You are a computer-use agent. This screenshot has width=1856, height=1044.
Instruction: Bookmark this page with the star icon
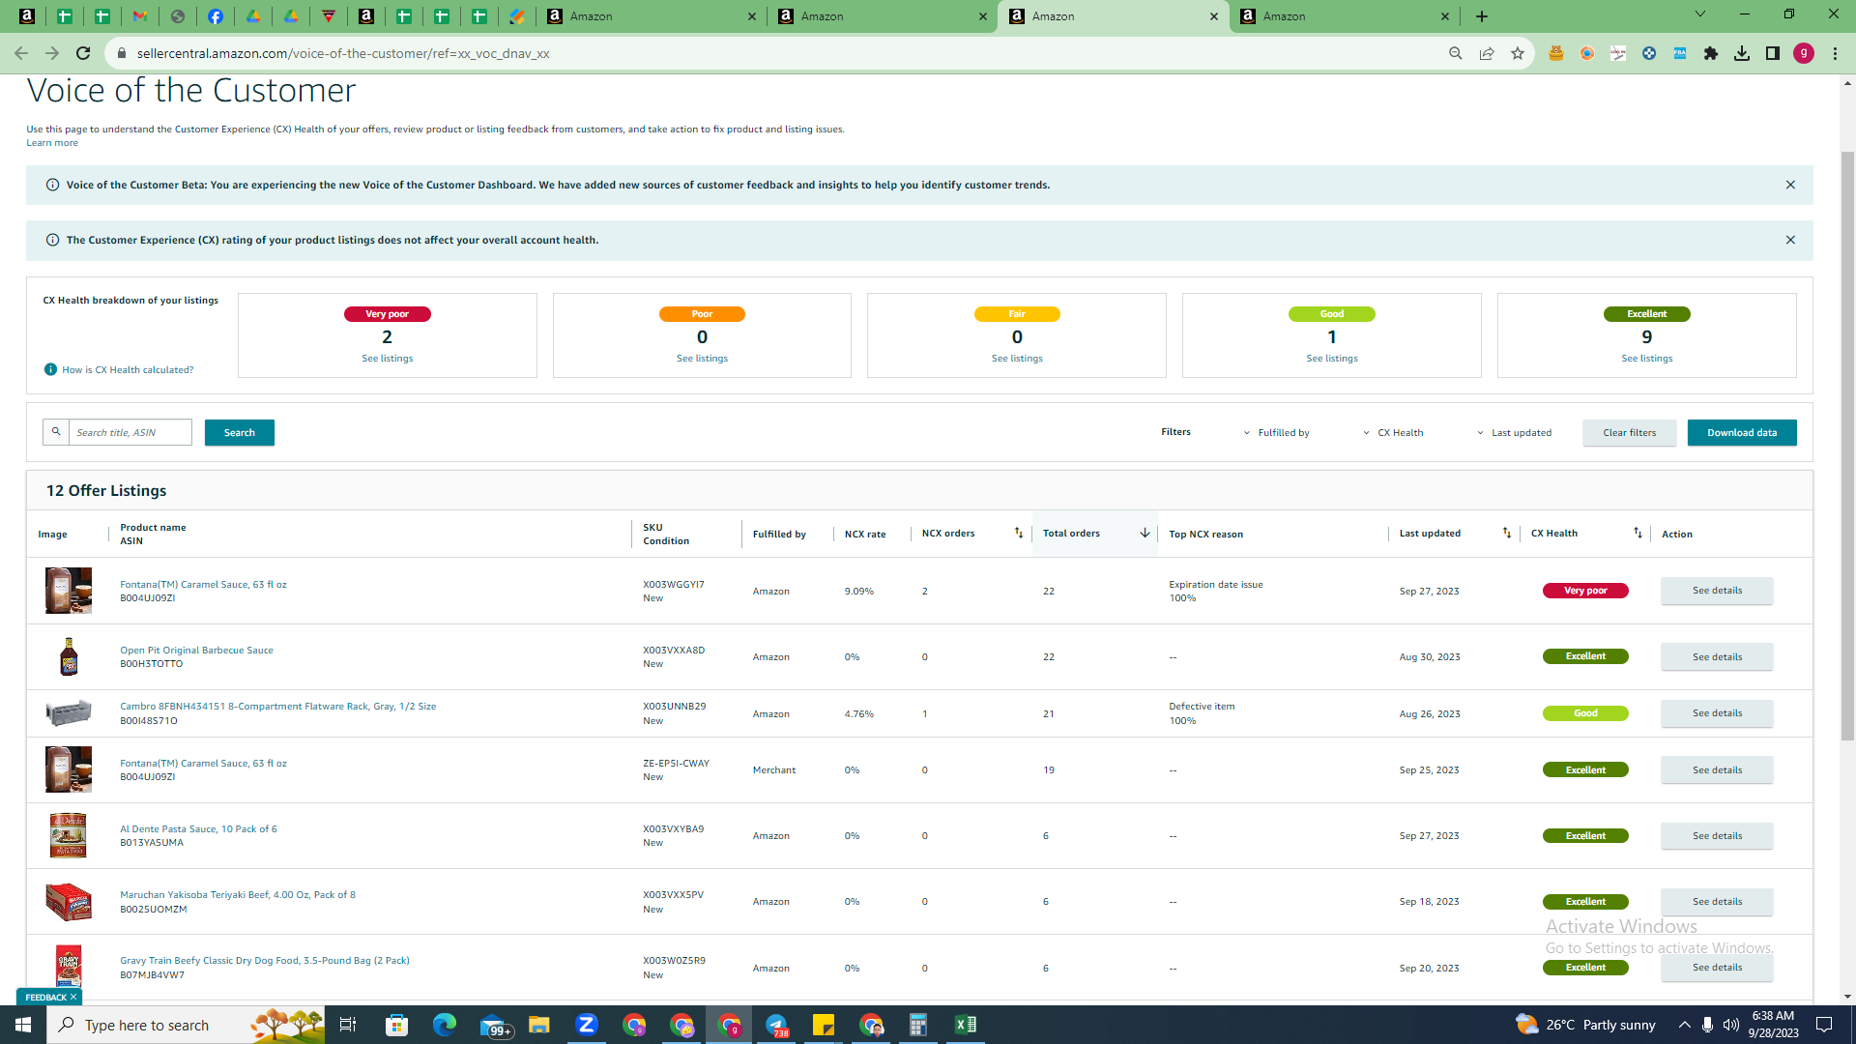pyautogui.click(x=1518, y=53)
